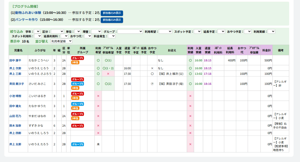Select the 料金計 column header
Image resolution: width=300 pixels, height=162 pixels.
[266, 50]
